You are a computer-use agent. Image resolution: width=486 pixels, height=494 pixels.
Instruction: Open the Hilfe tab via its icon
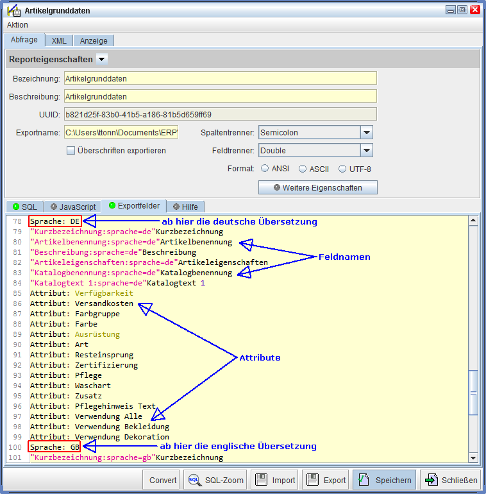[176, 207]
